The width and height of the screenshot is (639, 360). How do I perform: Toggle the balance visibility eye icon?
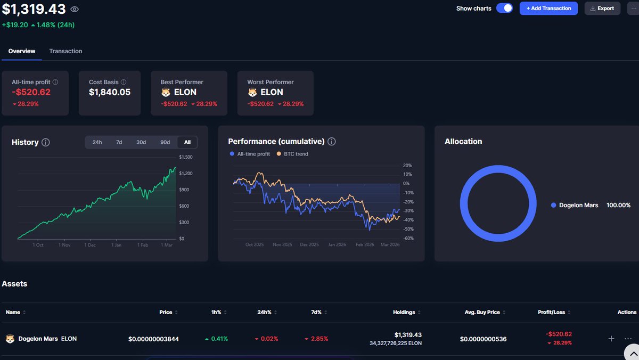click(75, 9)
